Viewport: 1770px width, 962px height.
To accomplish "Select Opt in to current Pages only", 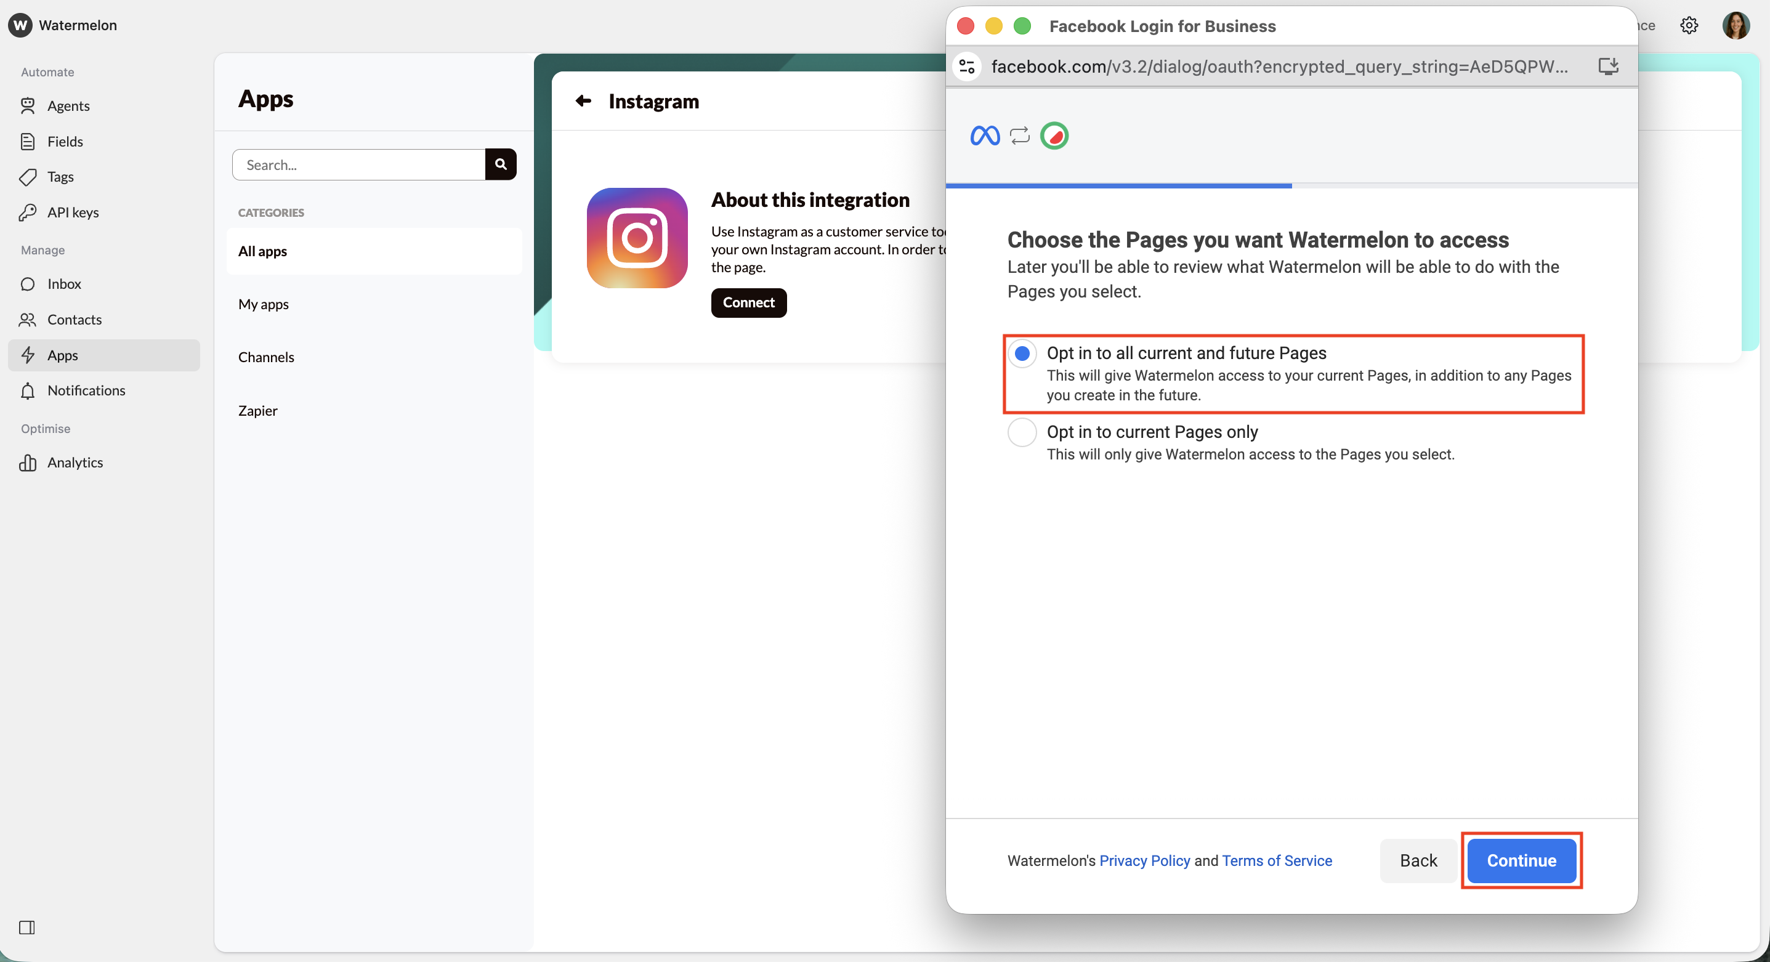I will [x=1022, y=432].
